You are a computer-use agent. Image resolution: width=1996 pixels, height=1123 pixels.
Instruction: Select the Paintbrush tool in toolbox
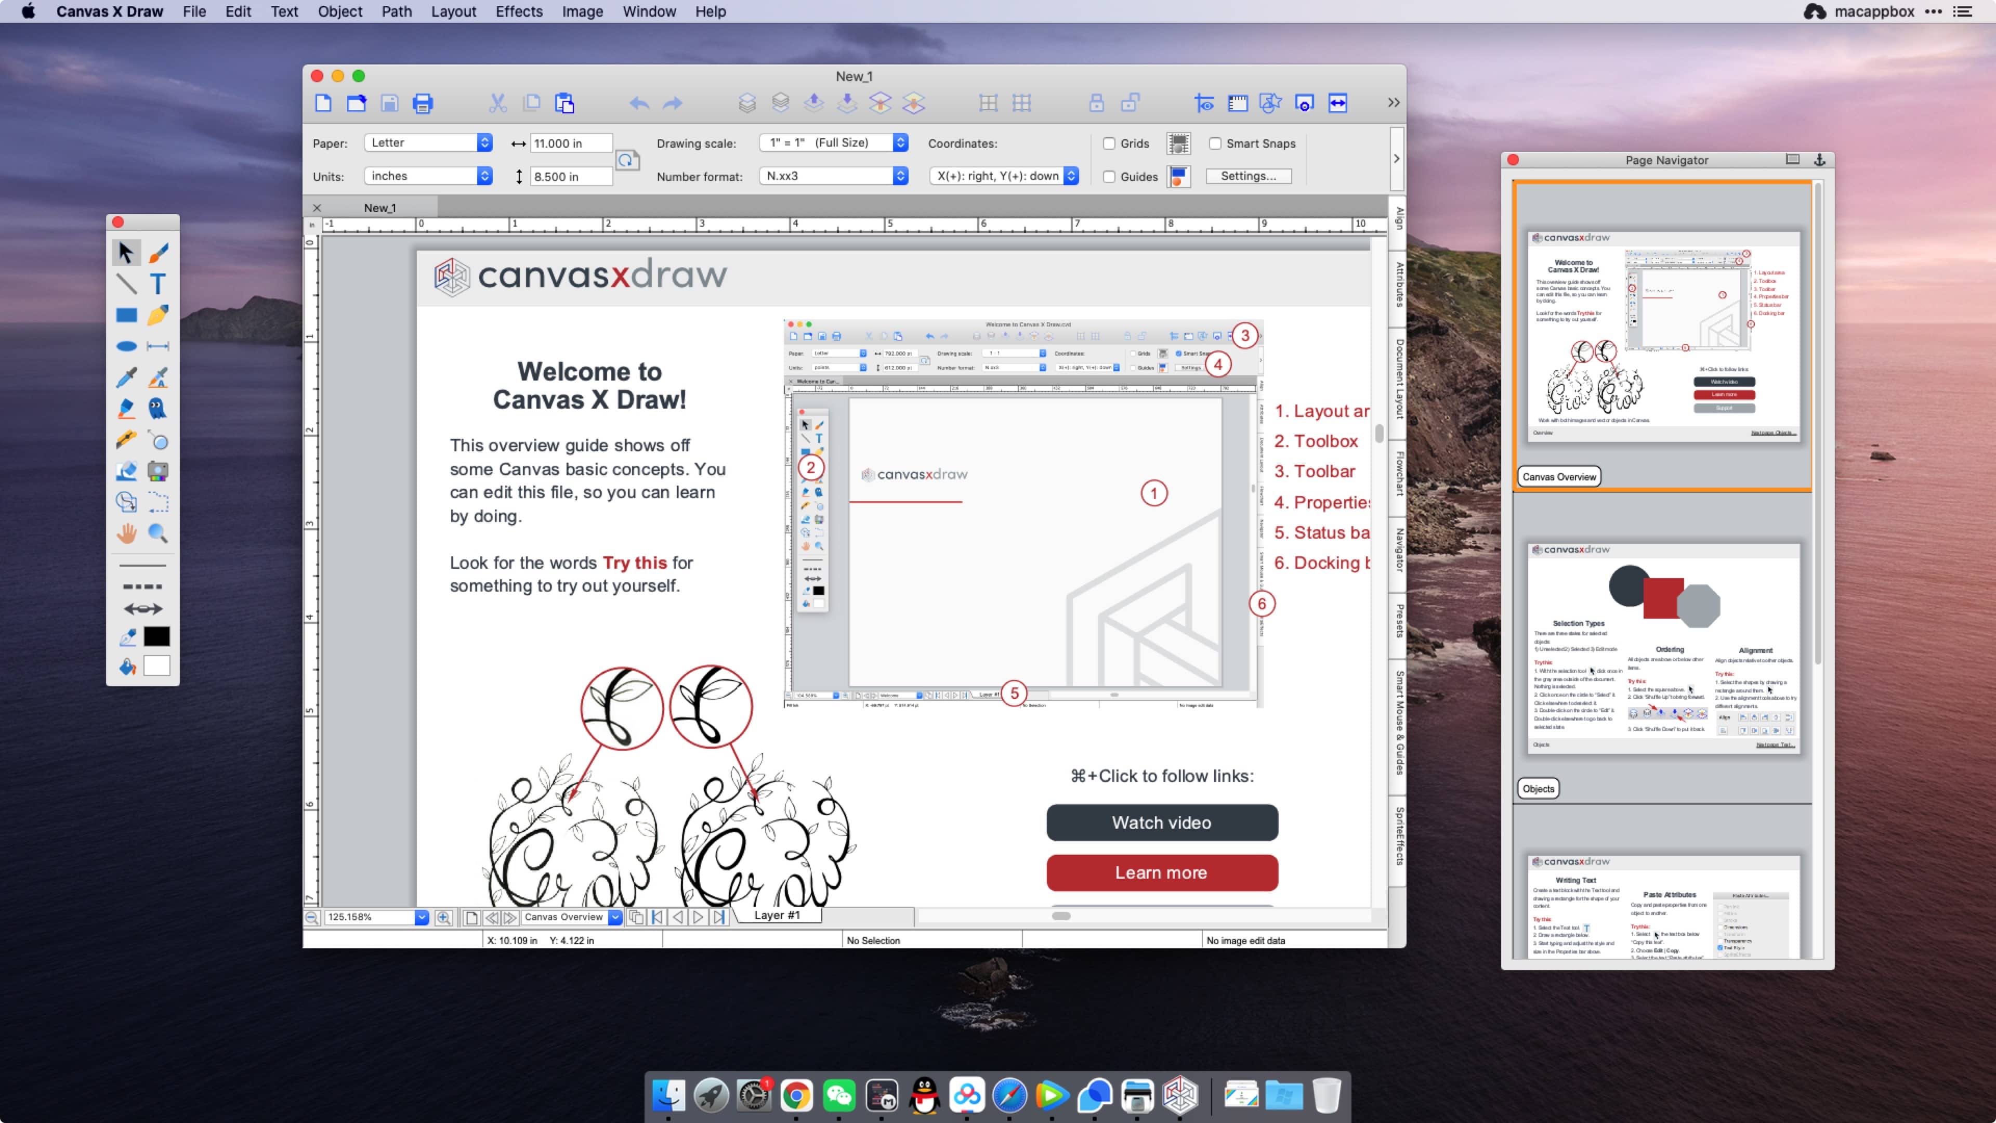tap(158, 253)
